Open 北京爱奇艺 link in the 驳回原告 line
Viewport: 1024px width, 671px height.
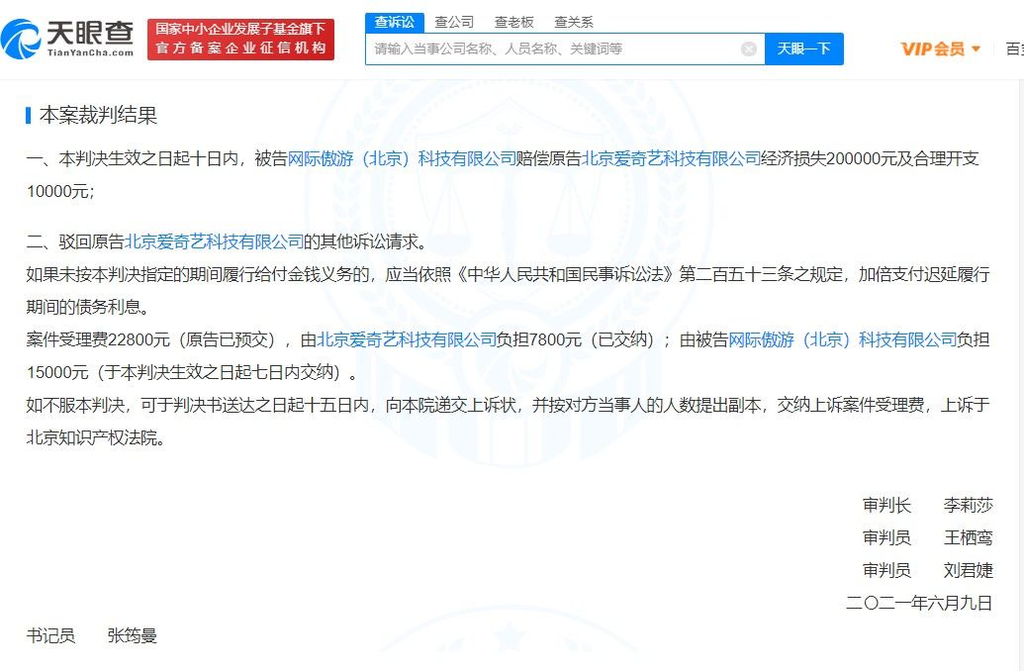(215, 241)
